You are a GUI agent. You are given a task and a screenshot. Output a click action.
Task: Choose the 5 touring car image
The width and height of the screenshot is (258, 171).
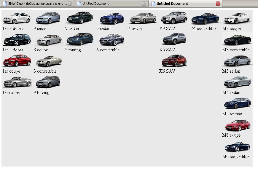[79, 39]
